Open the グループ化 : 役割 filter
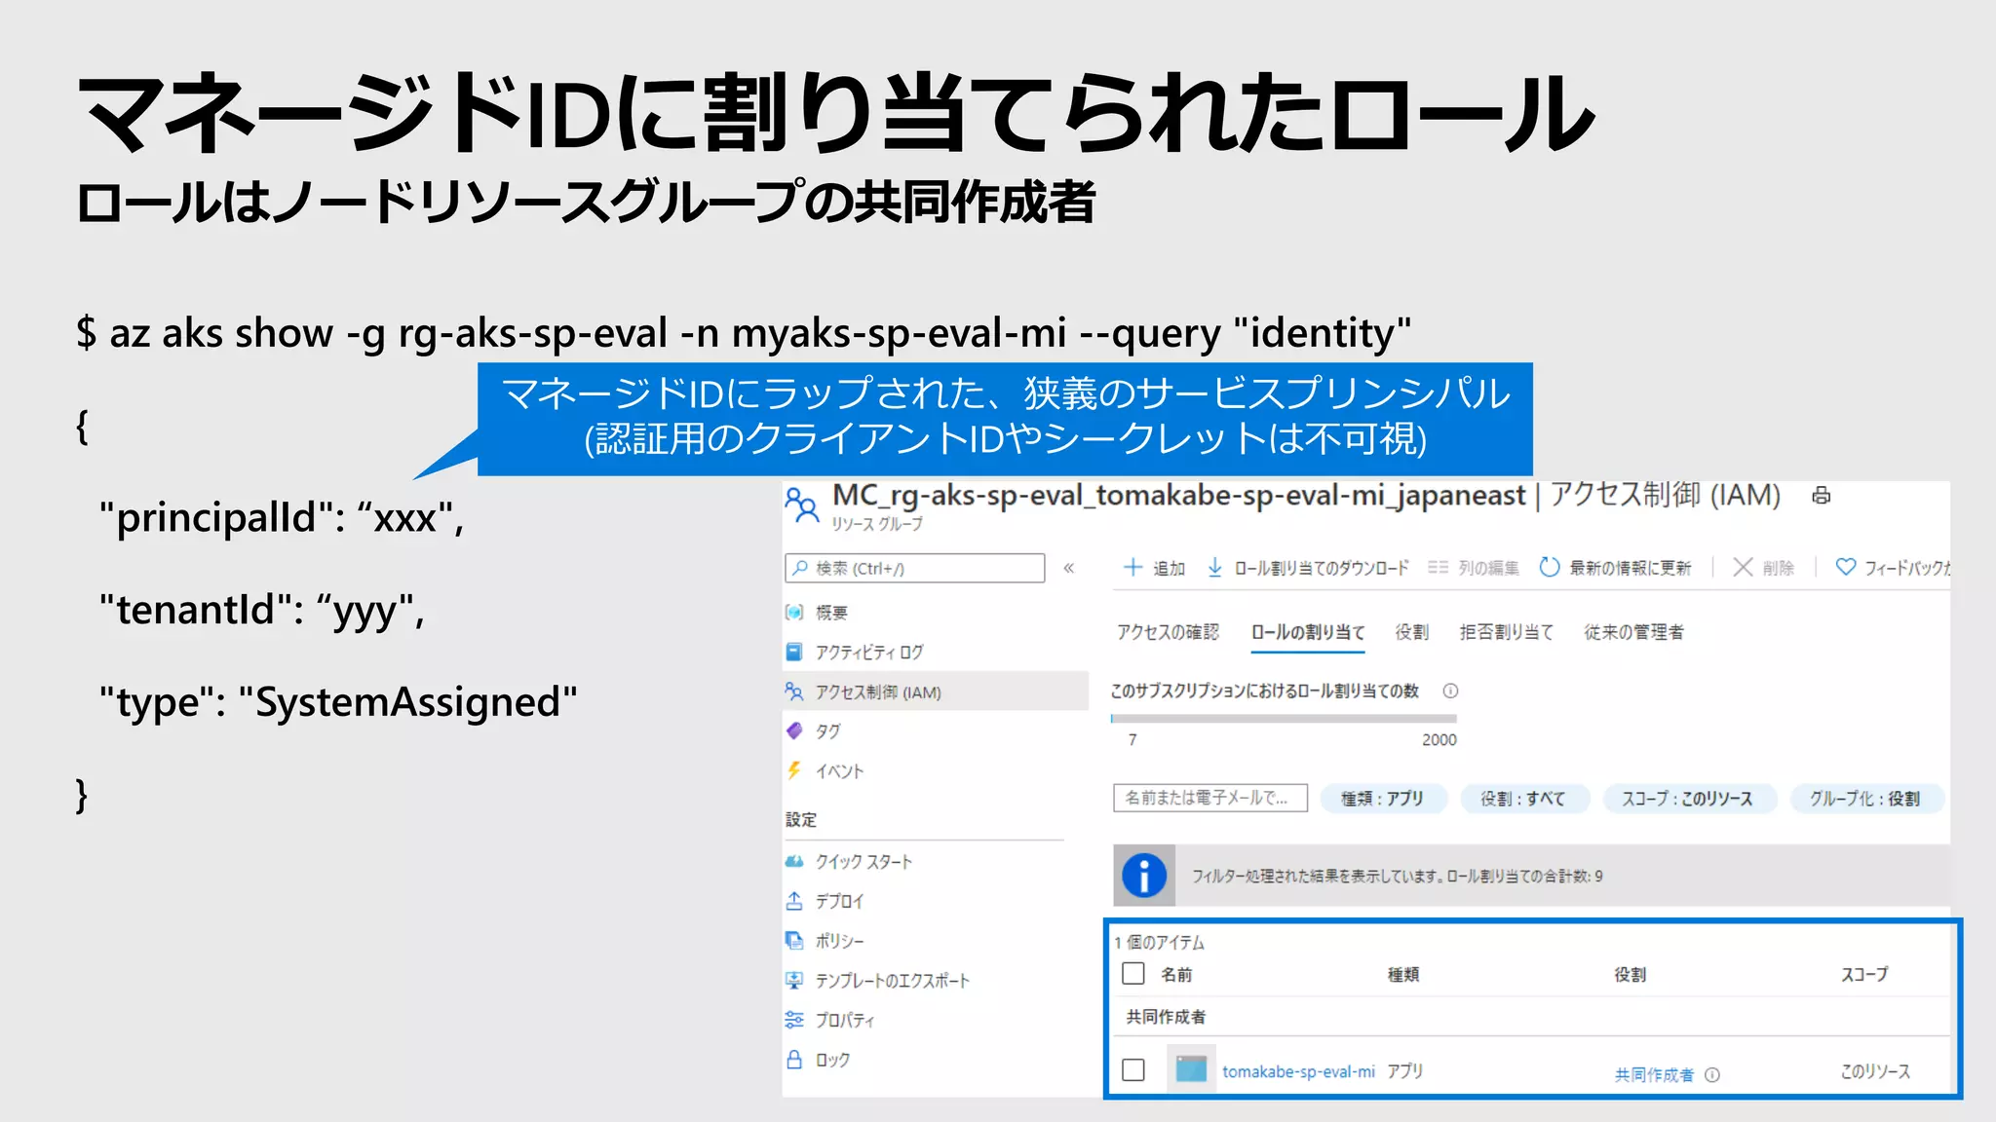The height and width of the screenshot is (1122, 1996). (1866, 799)
